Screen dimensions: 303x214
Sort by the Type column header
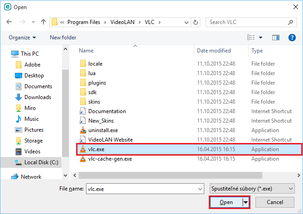(x=257, y=51)
